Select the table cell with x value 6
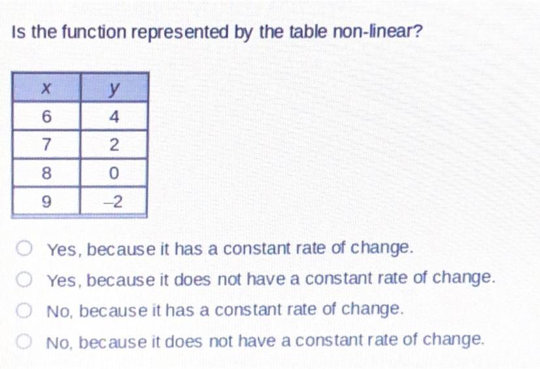This screenshot has height=369, width=540. tap(46, 118)
